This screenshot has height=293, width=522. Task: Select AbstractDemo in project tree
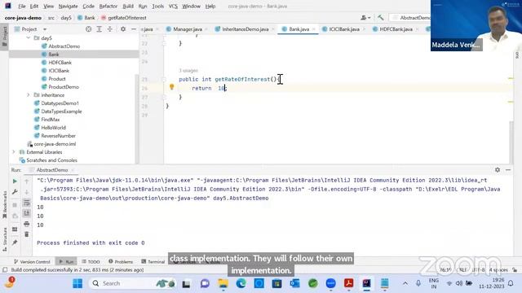(x=64, y=46)
